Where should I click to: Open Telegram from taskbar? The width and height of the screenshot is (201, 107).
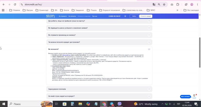[112, 104]
